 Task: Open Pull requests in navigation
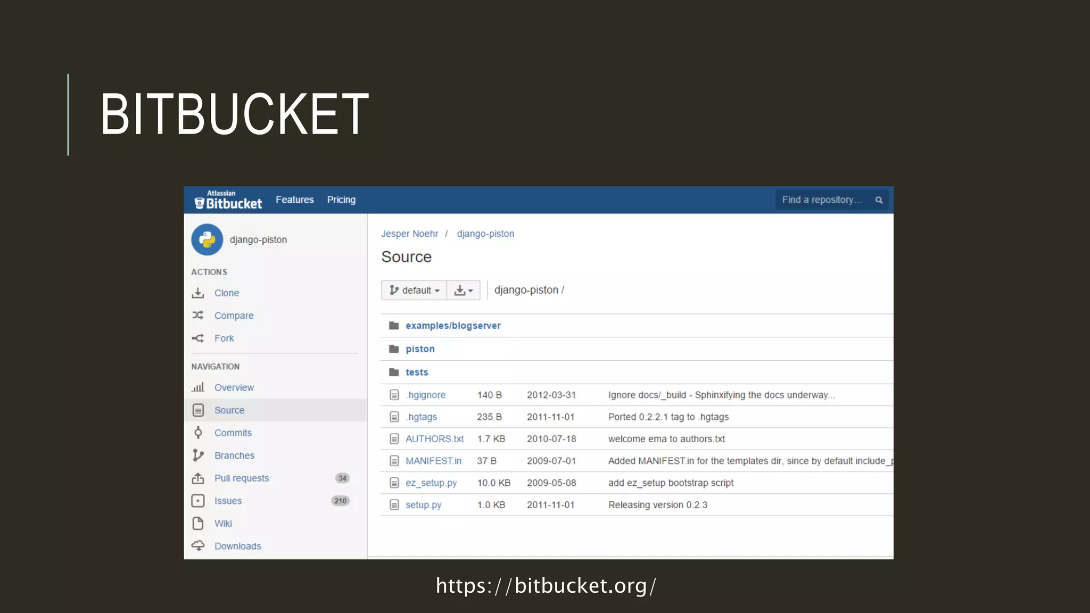pyautogui.click(x=242, y=478)
